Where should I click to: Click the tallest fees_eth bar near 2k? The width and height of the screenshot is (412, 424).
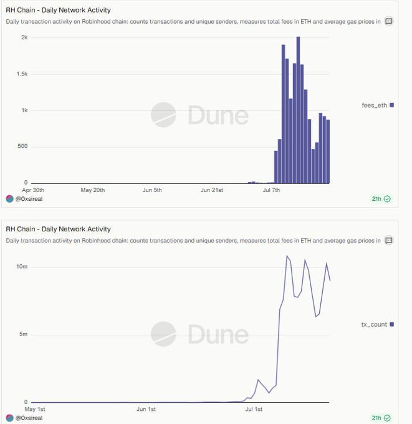click(298, 110)
